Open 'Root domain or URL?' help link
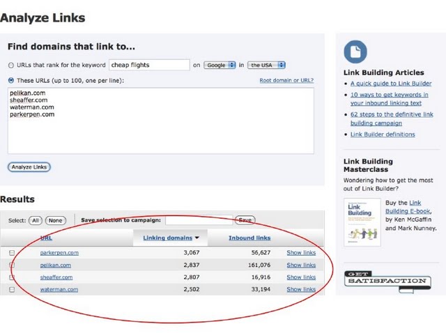 286,80
